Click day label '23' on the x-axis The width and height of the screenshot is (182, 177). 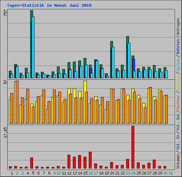click(128, 173)
